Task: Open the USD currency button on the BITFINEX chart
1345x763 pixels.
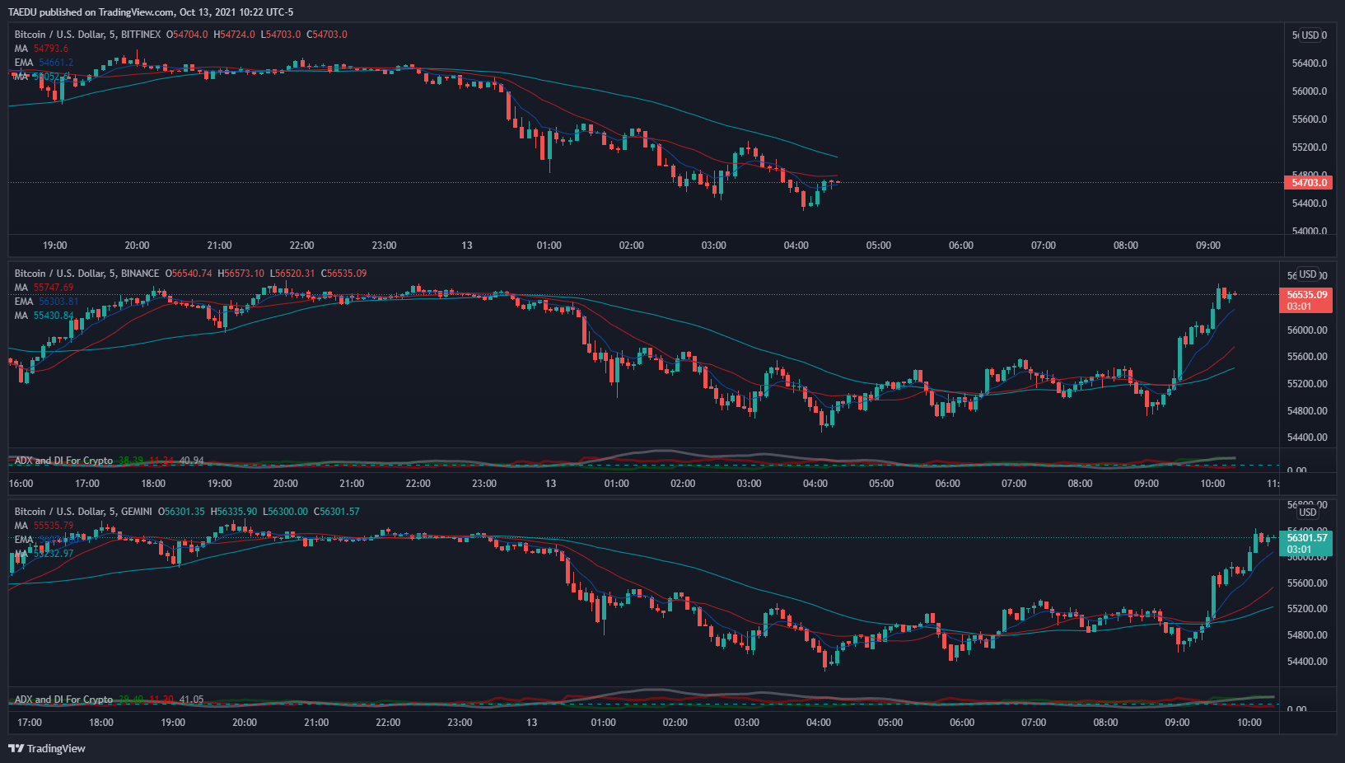Action: tap(1310, 35)
